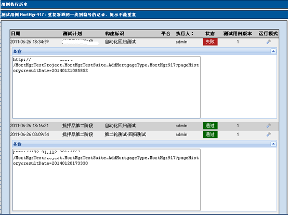
Task: Select date cell 2011-06-26 03:09:54
Action: tap(30, 135)
